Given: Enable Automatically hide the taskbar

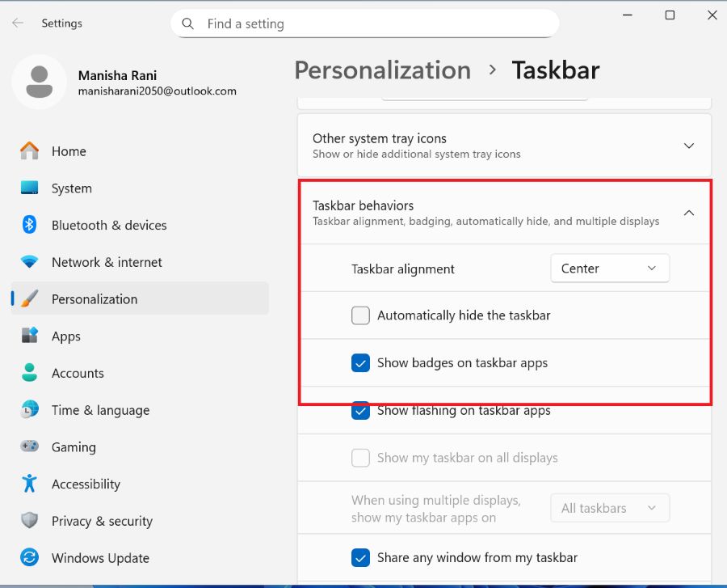Looking at the screenshot, I should point(360,315).
